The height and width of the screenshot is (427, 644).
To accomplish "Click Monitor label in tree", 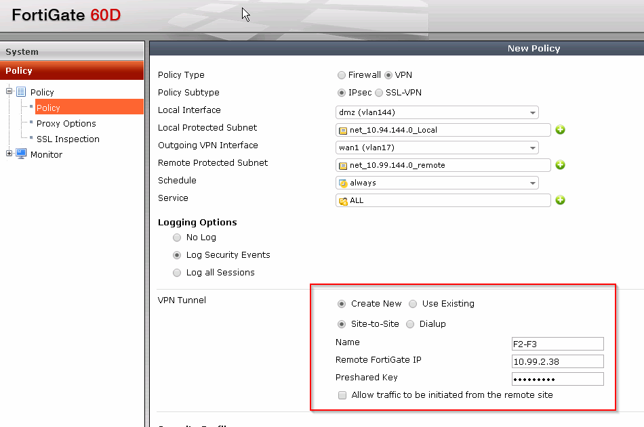I will click(46, 155).
